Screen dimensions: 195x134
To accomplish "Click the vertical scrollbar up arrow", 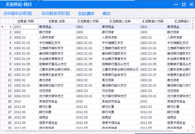I will [x=193, y=21].
